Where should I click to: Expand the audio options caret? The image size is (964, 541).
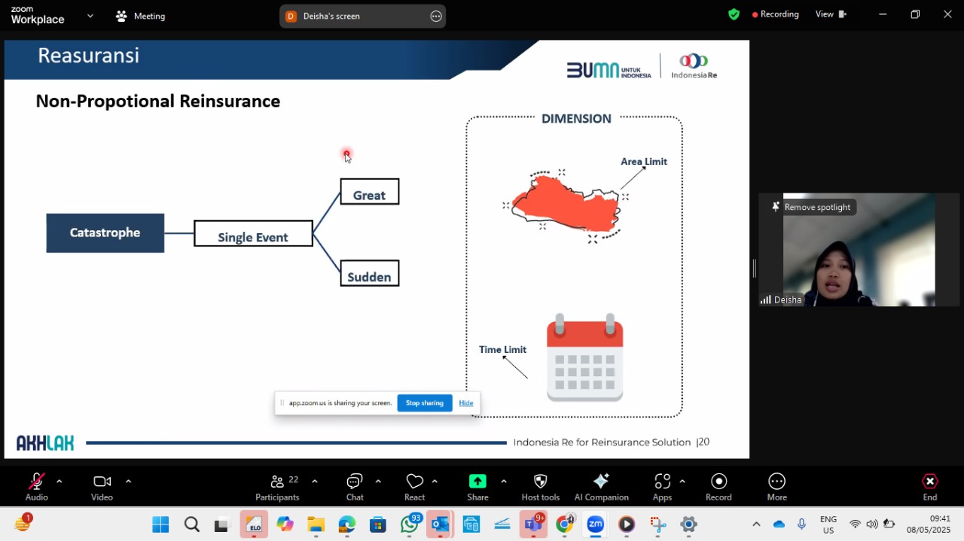[59, 482]
